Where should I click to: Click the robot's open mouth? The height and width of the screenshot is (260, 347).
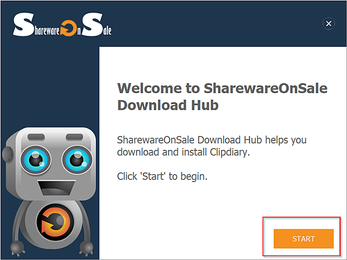tap(57, 188)
